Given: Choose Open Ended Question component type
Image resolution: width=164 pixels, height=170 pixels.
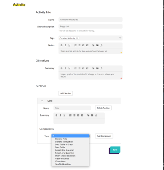Looking at the screenshot, I should (x=70, y=156).
